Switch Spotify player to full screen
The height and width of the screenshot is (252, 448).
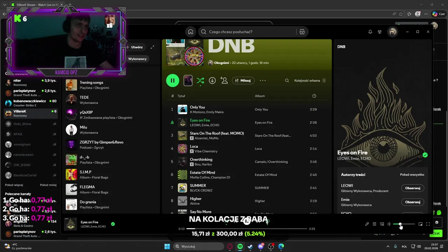[x=428, y=224]
